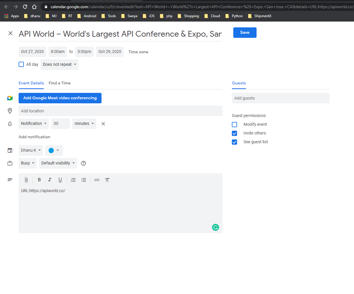Image resolution: width=354 pixels, height=294 pixels.
Task: Open the php bookmark folder
Action: pyautogui.click(x=166, y=16)
